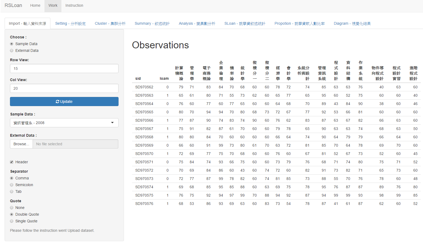The image size is (423, 246).
Task: Select the Comma separator option
Action: click(x=12, y=178)
